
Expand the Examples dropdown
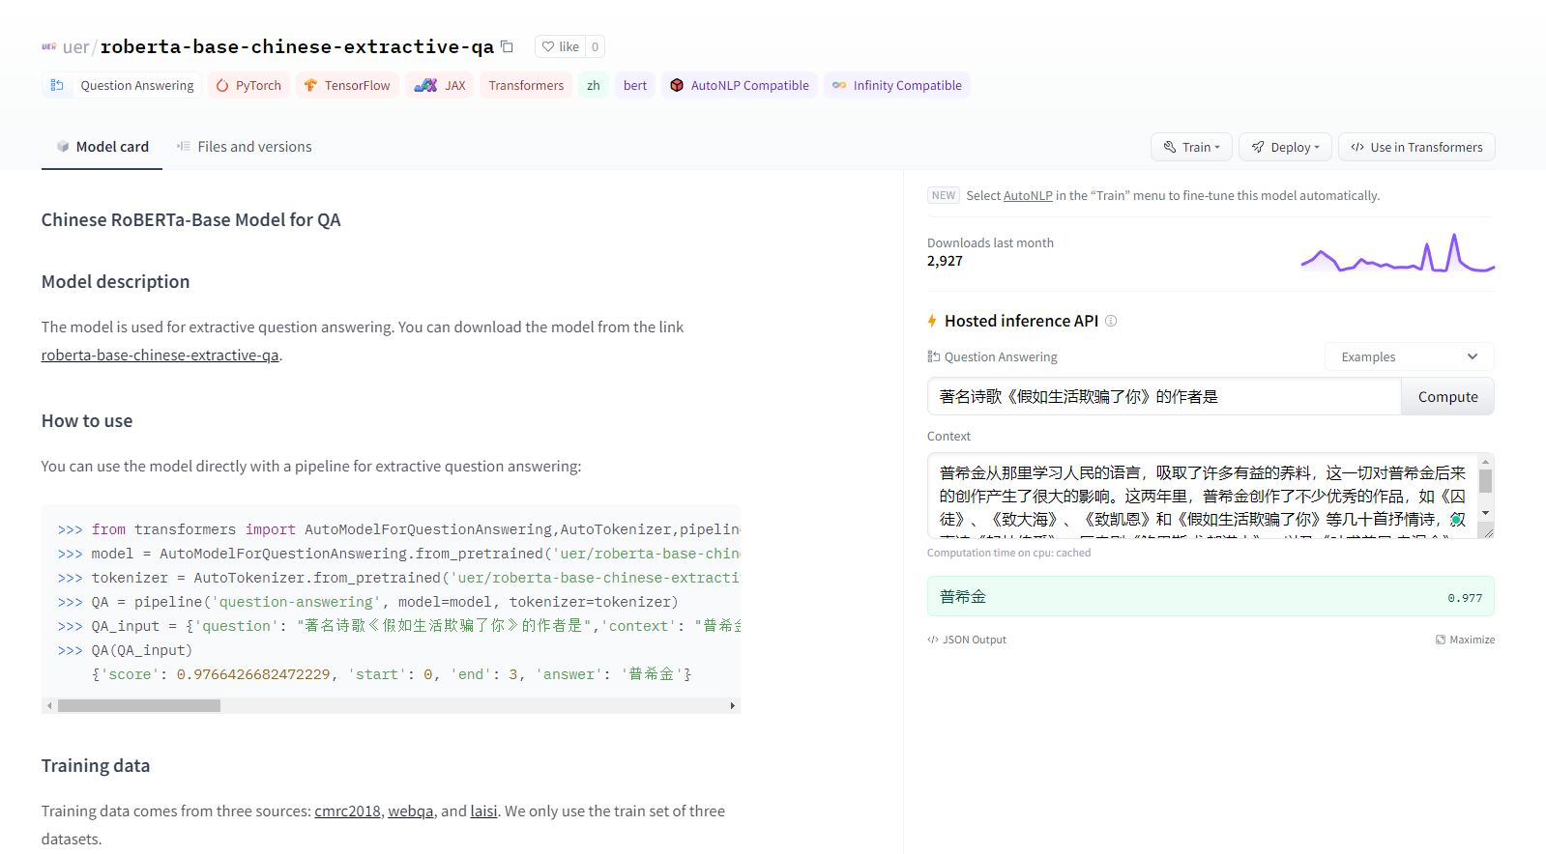(x=1409, y=356)
